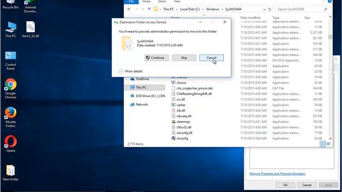Select clb.dll in the file list
342x192 pixels.
click(x=181, y=110)
